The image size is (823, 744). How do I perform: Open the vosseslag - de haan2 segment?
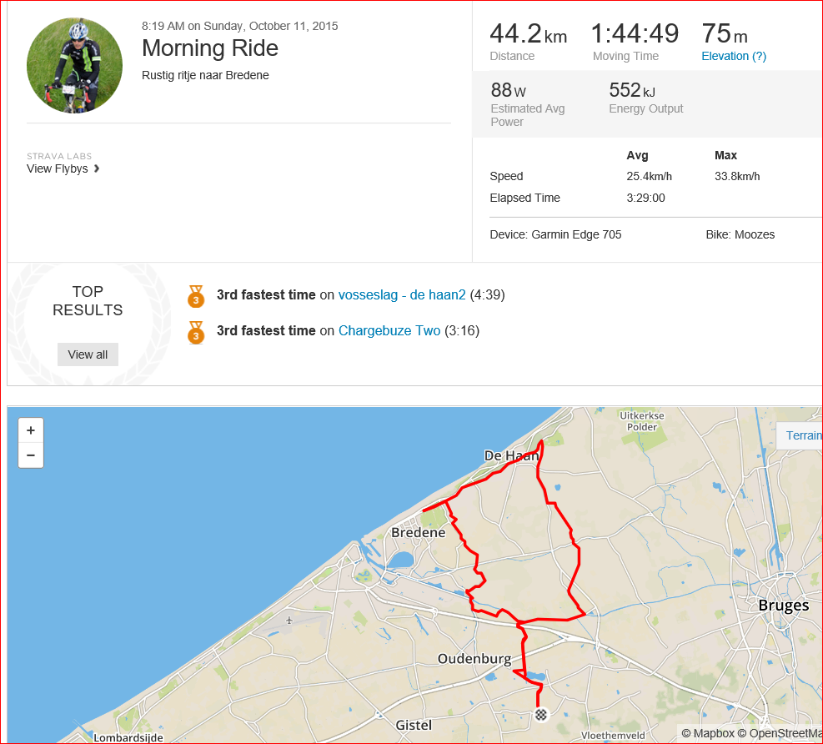tap(402, 294)
